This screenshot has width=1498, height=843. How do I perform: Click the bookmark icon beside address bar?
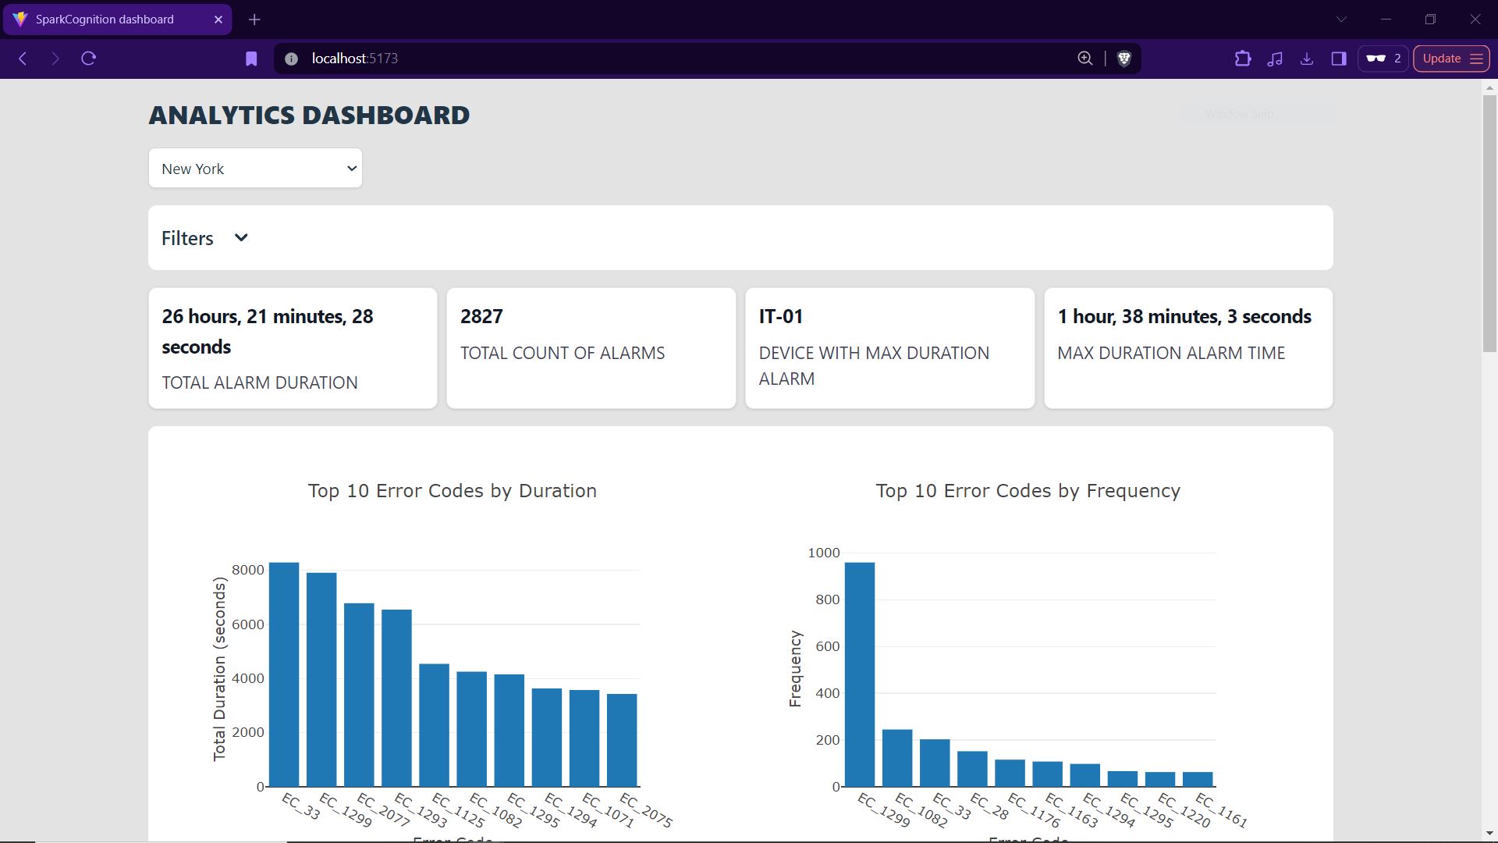coord(251,59)
